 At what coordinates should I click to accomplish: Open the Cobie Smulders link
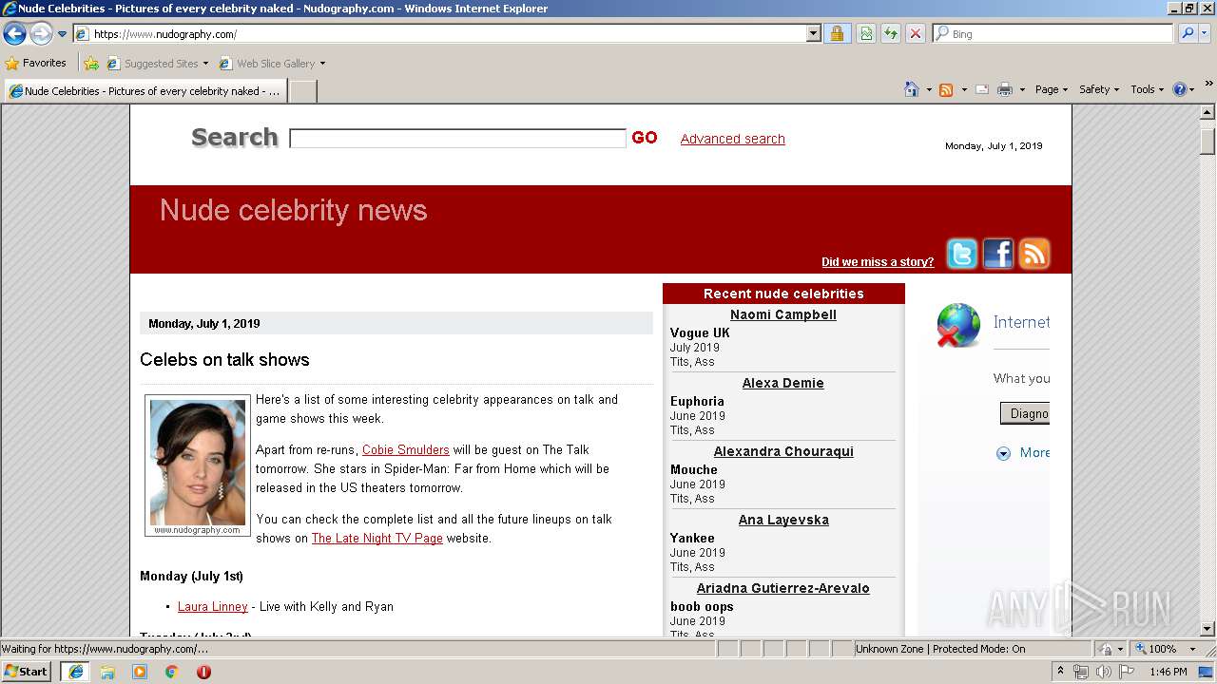click(x=406, y=450)
